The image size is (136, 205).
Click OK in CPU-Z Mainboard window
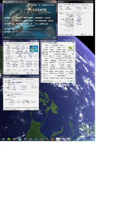click(35, 109)
